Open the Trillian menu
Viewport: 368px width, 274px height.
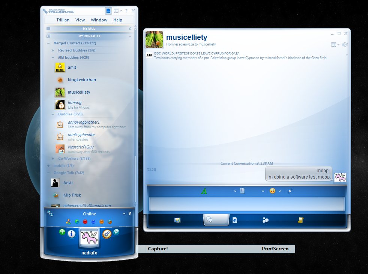(x=63, y=20)
